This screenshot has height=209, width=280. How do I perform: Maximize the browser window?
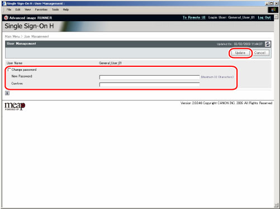(x=272, y=3)
